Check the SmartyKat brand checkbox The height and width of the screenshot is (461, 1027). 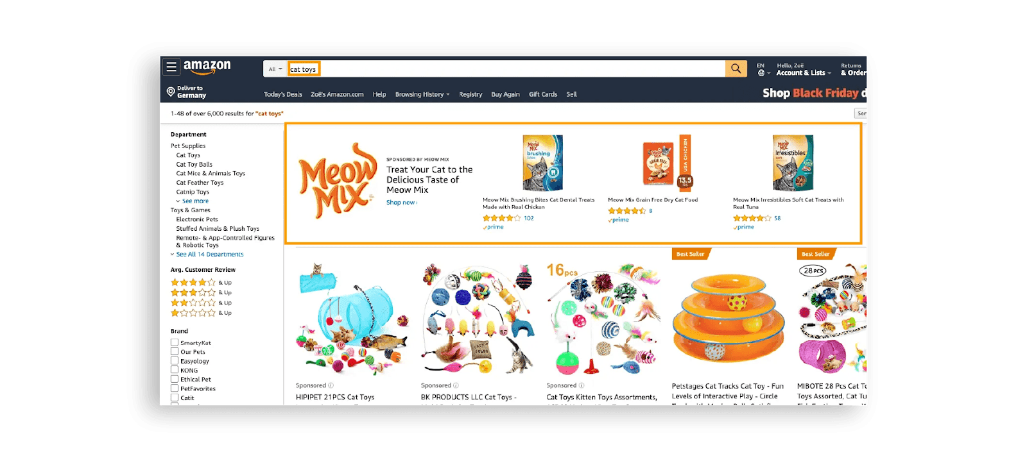tap(175, 342)
